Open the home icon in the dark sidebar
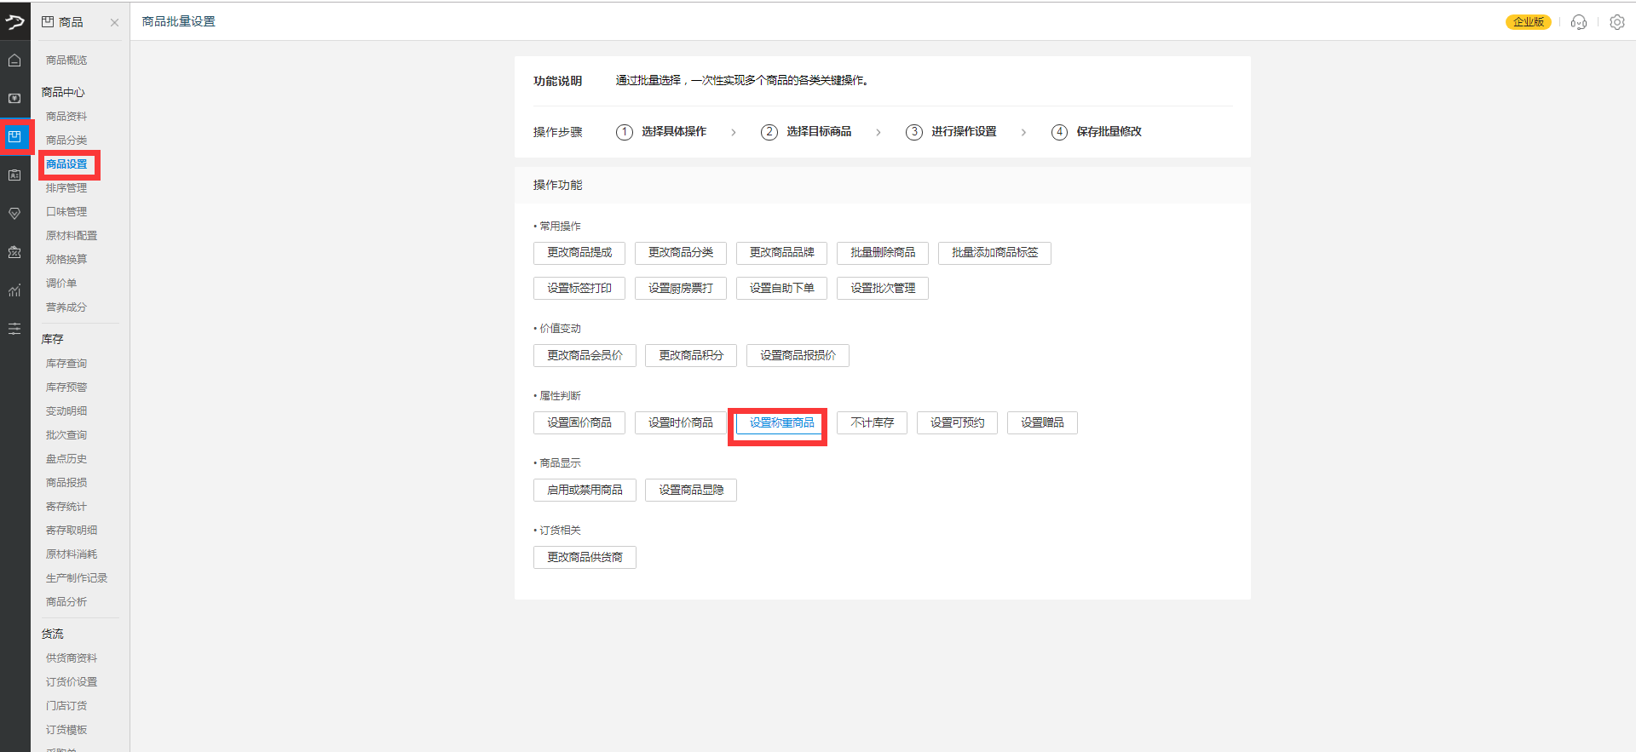This screenshot has width=1636, height=752. click(x=14, y=60)
